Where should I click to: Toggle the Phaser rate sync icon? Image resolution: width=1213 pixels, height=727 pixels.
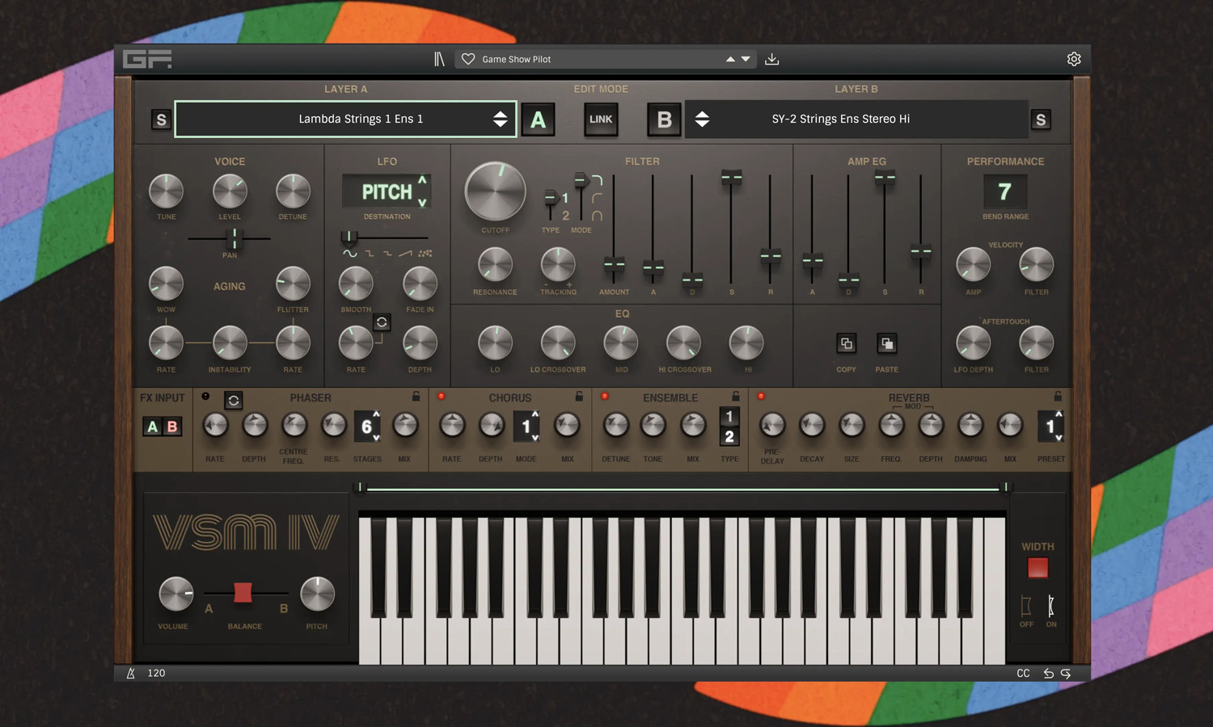point(233,400)
